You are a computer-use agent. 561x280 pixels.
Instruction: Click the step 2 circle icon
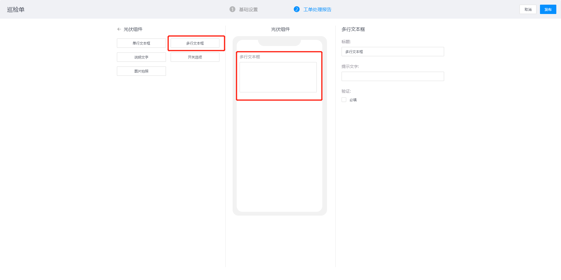pyautogui.click(x=297, y=9)
